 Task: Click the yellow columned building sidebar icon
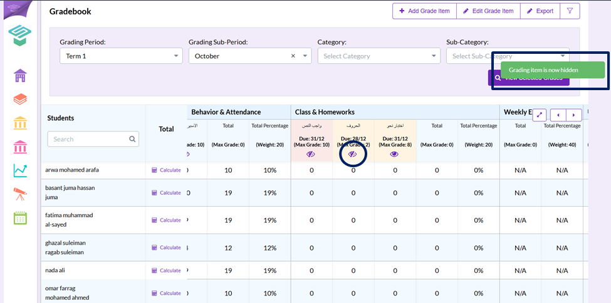tap(20, 123)
